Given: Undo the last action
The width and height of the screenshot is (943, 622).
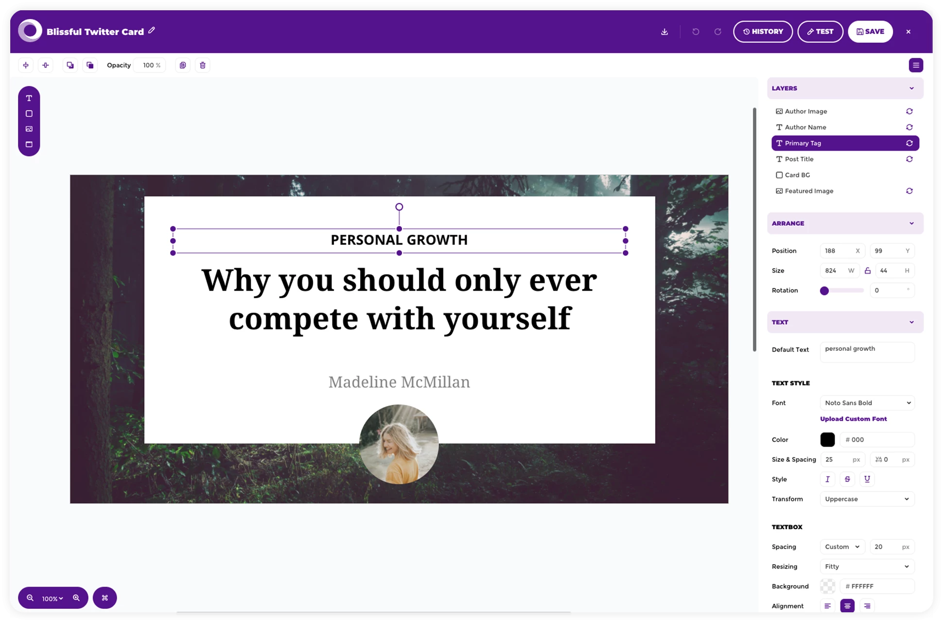Looking at the screenshot, I should coord(696,32).
